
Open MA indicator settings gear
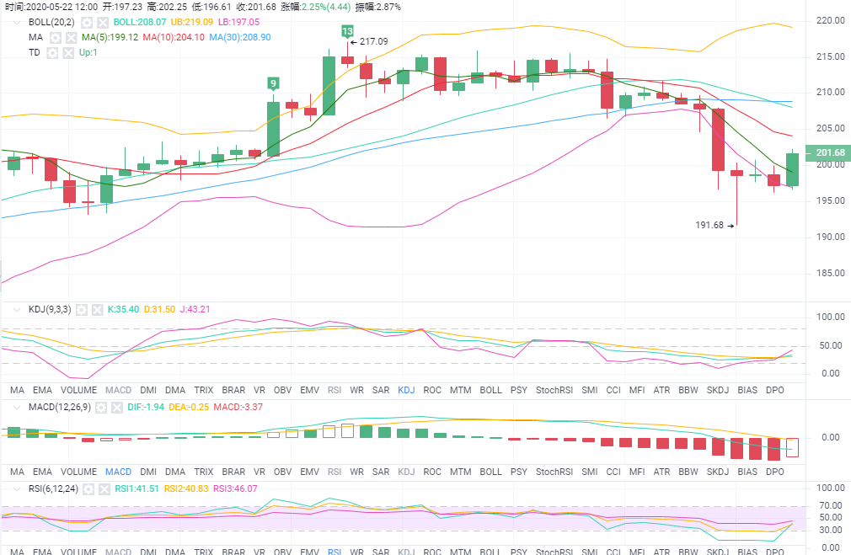tap(56, 38)
